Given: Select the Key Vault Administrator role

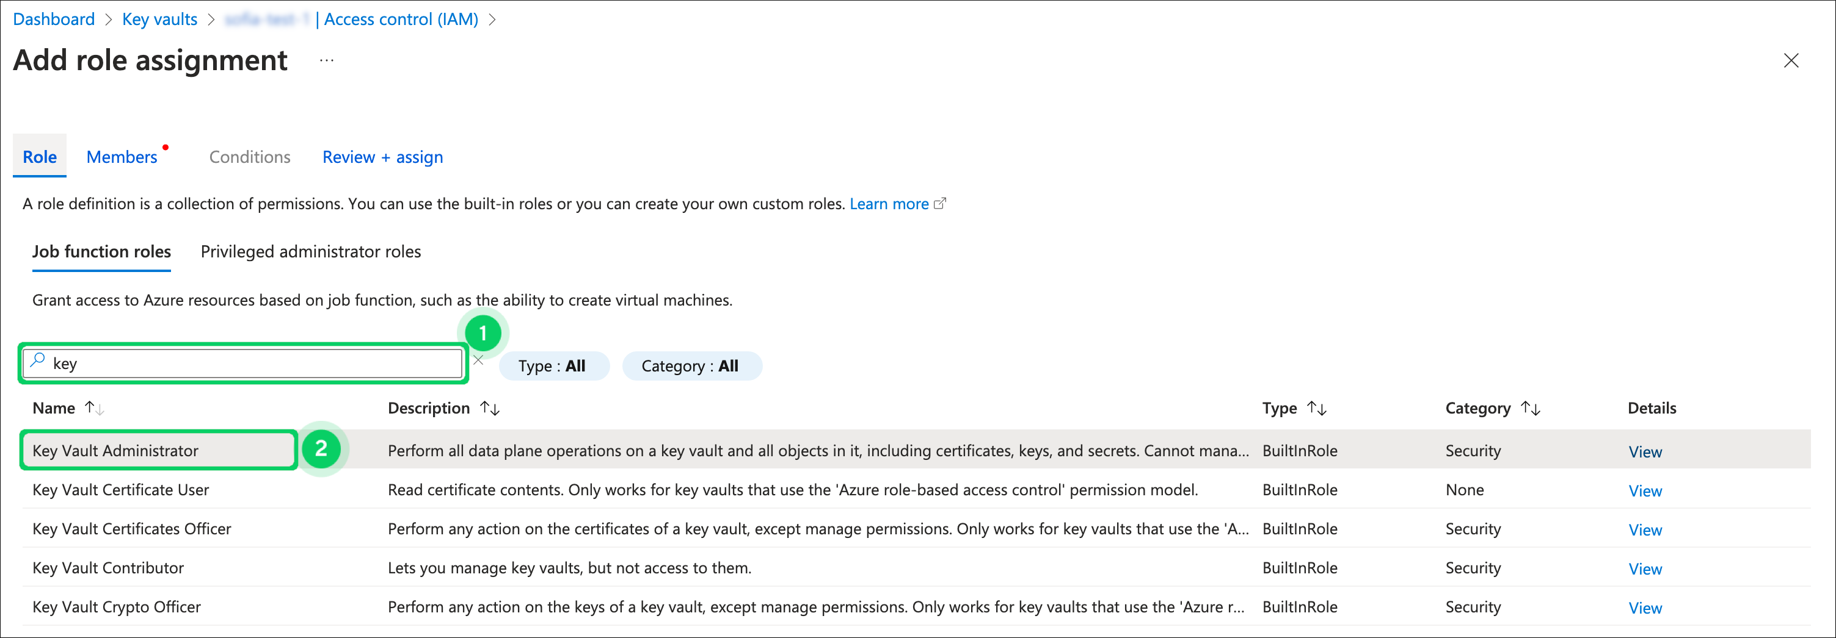Looking at the screenshot, I should point(115,451).
